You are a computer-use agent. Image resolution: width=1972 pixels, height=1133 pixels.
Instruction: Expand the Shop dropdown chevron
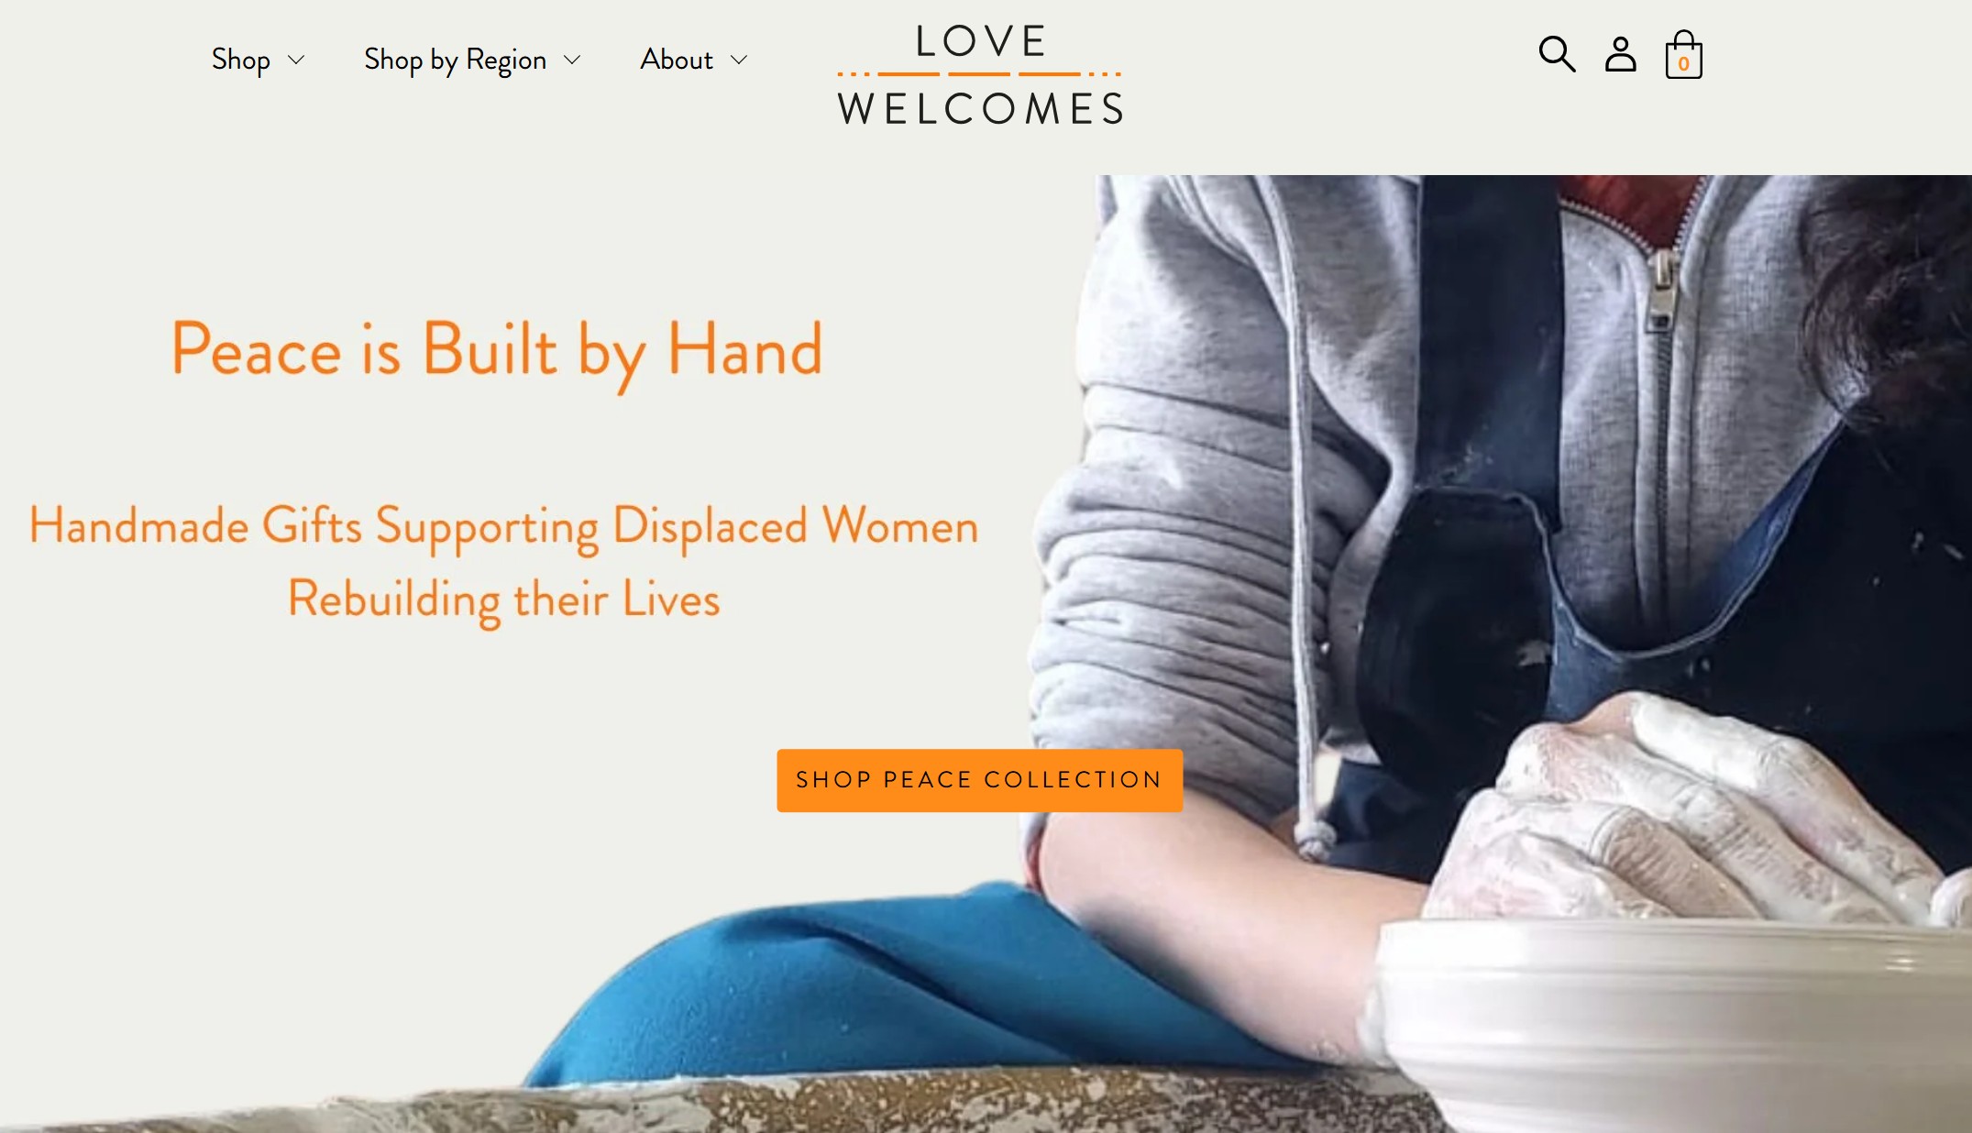tap(295, 60)
